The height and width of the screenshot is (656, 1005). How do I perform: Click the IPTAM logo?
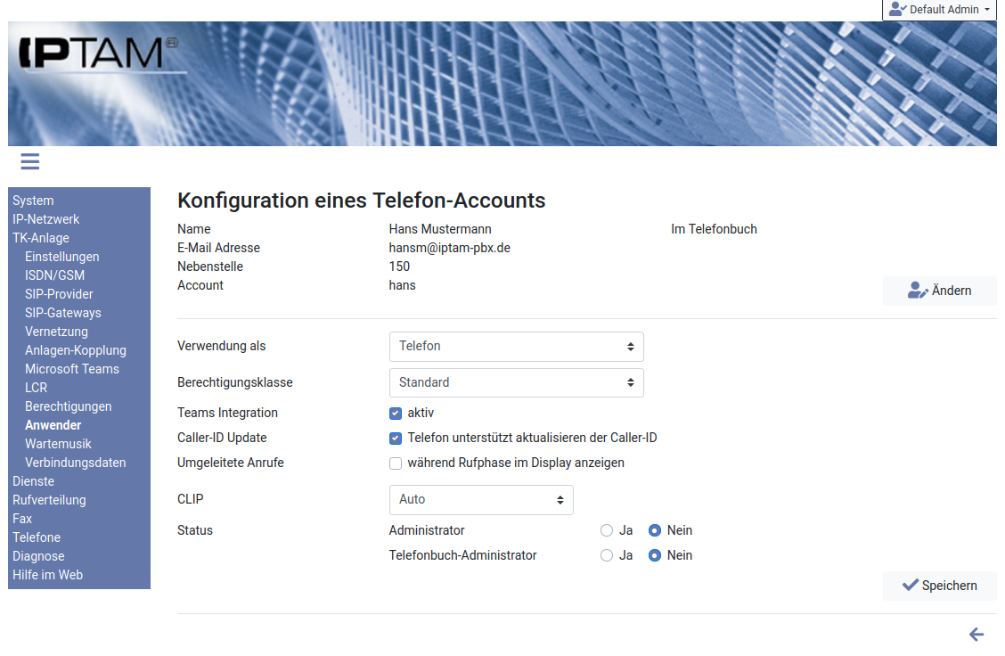click(98, 53)
